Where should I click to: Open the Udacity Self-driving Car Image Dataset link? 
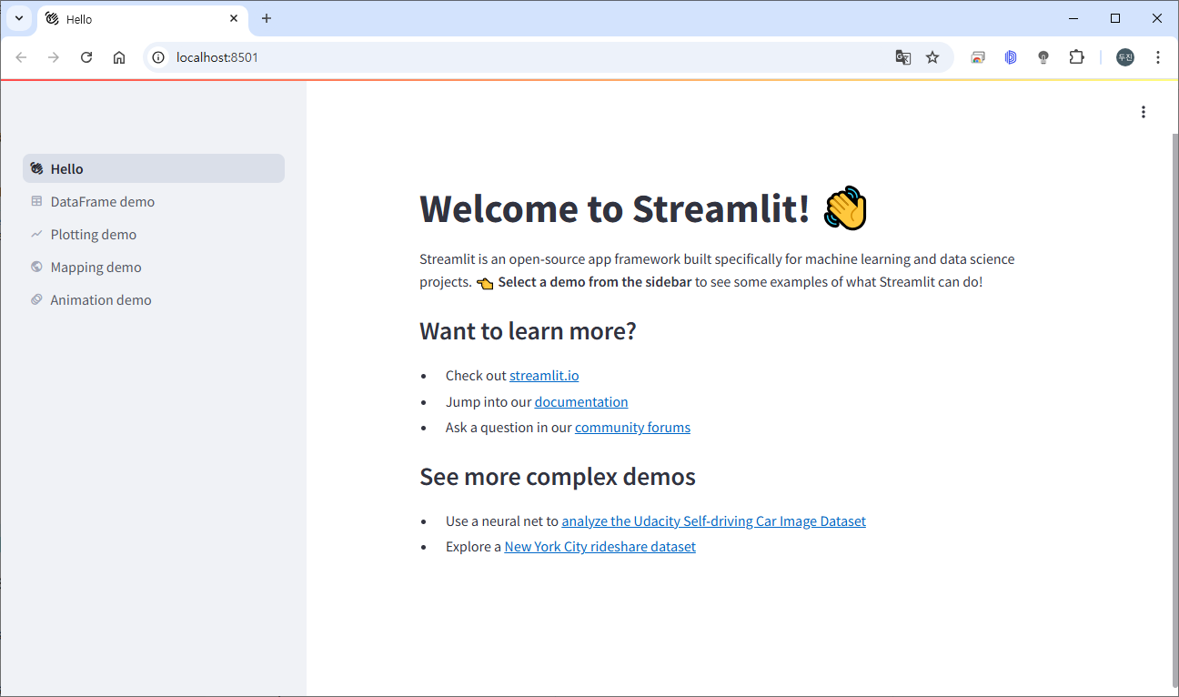tap(713, 521)
